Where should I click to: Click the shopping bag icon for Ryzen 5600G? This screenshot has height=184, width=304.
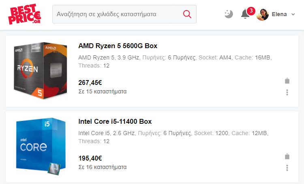coord(287,81)
